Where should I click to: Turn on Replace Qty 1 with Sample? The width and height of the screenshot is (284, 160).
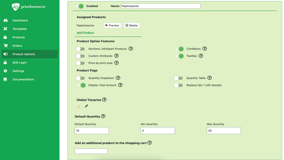(x=178, y=85)
